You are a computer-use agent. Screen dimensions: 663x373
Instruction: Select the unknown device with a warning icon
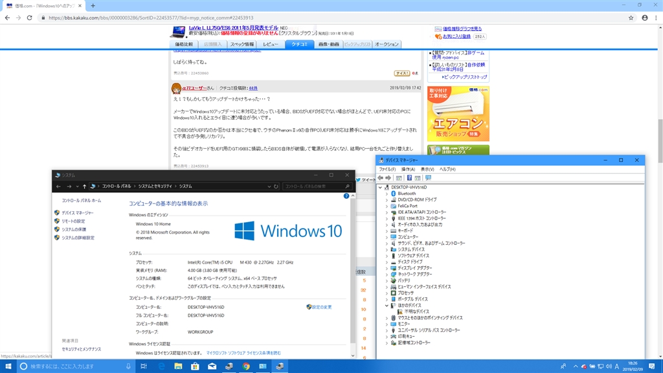(400, 311)
